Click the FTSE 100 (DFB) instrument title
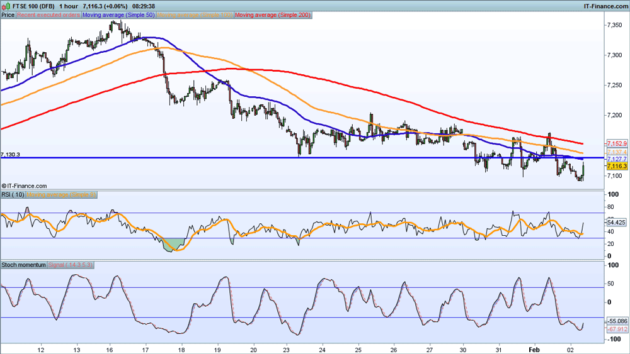 tap(34, 6)
